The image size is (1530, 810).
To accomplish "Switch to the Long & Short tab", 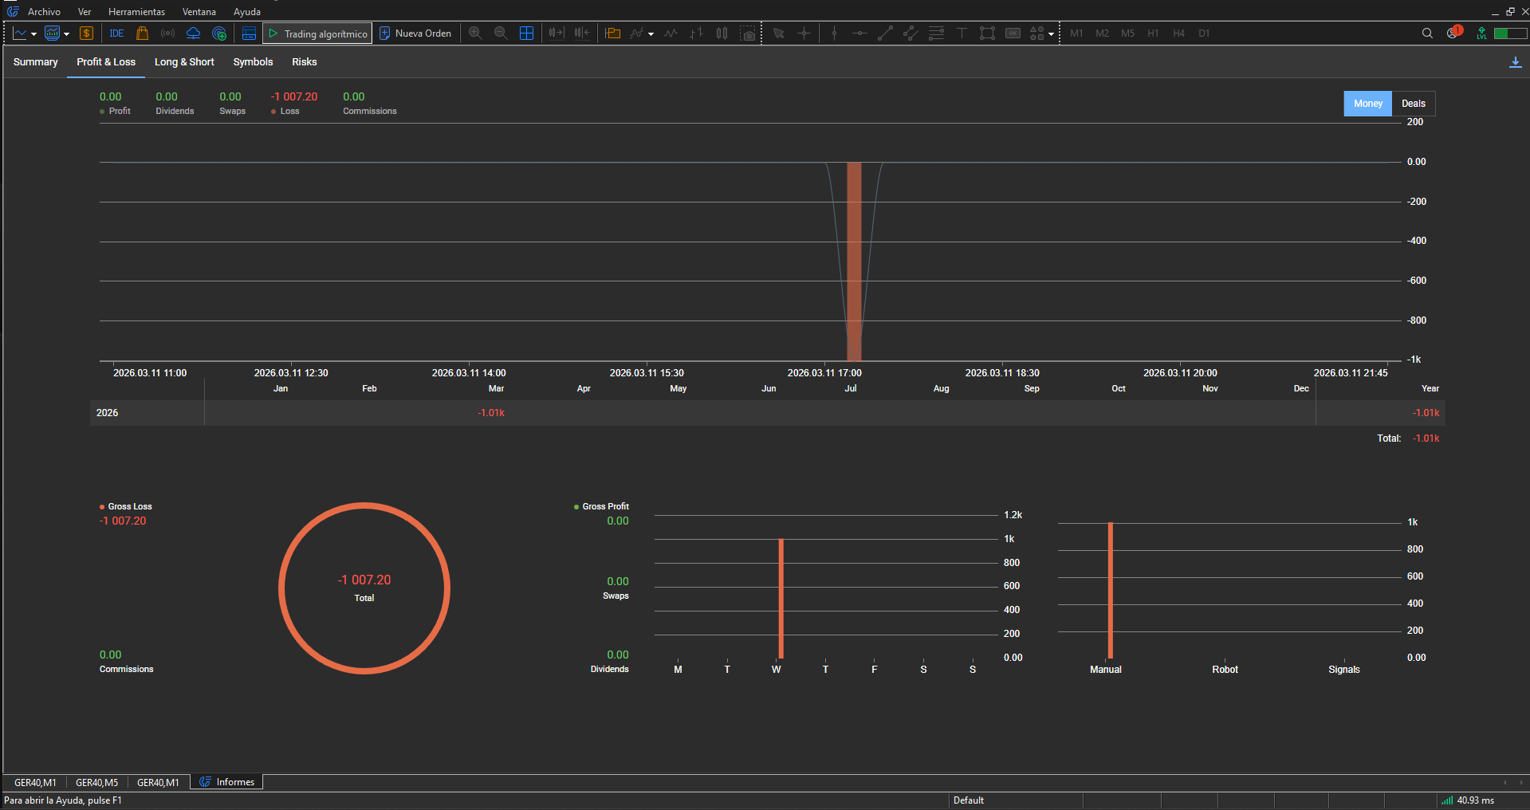I will click(x=184, y=62).
